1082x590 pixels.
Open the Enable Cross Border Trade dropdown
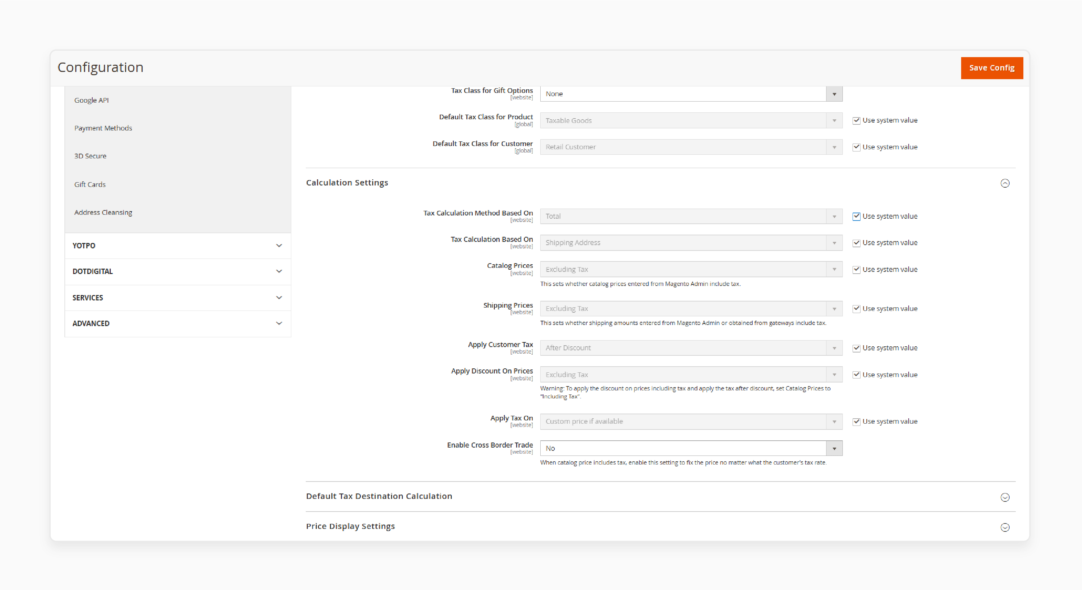point(691,448)
